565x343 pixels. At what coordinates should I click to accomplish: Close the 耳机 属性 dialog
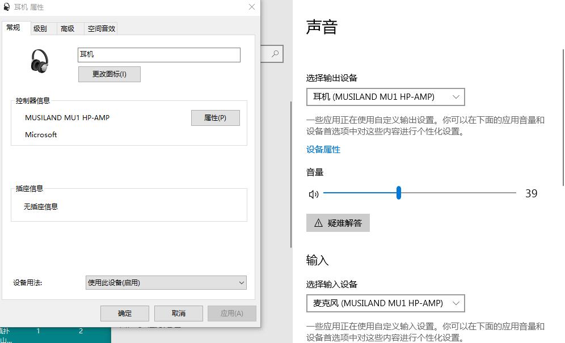[252, 7]
